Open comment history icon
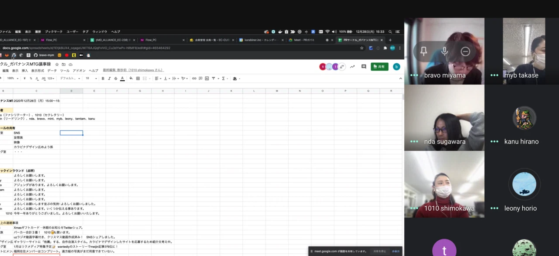 coord(363,67)
